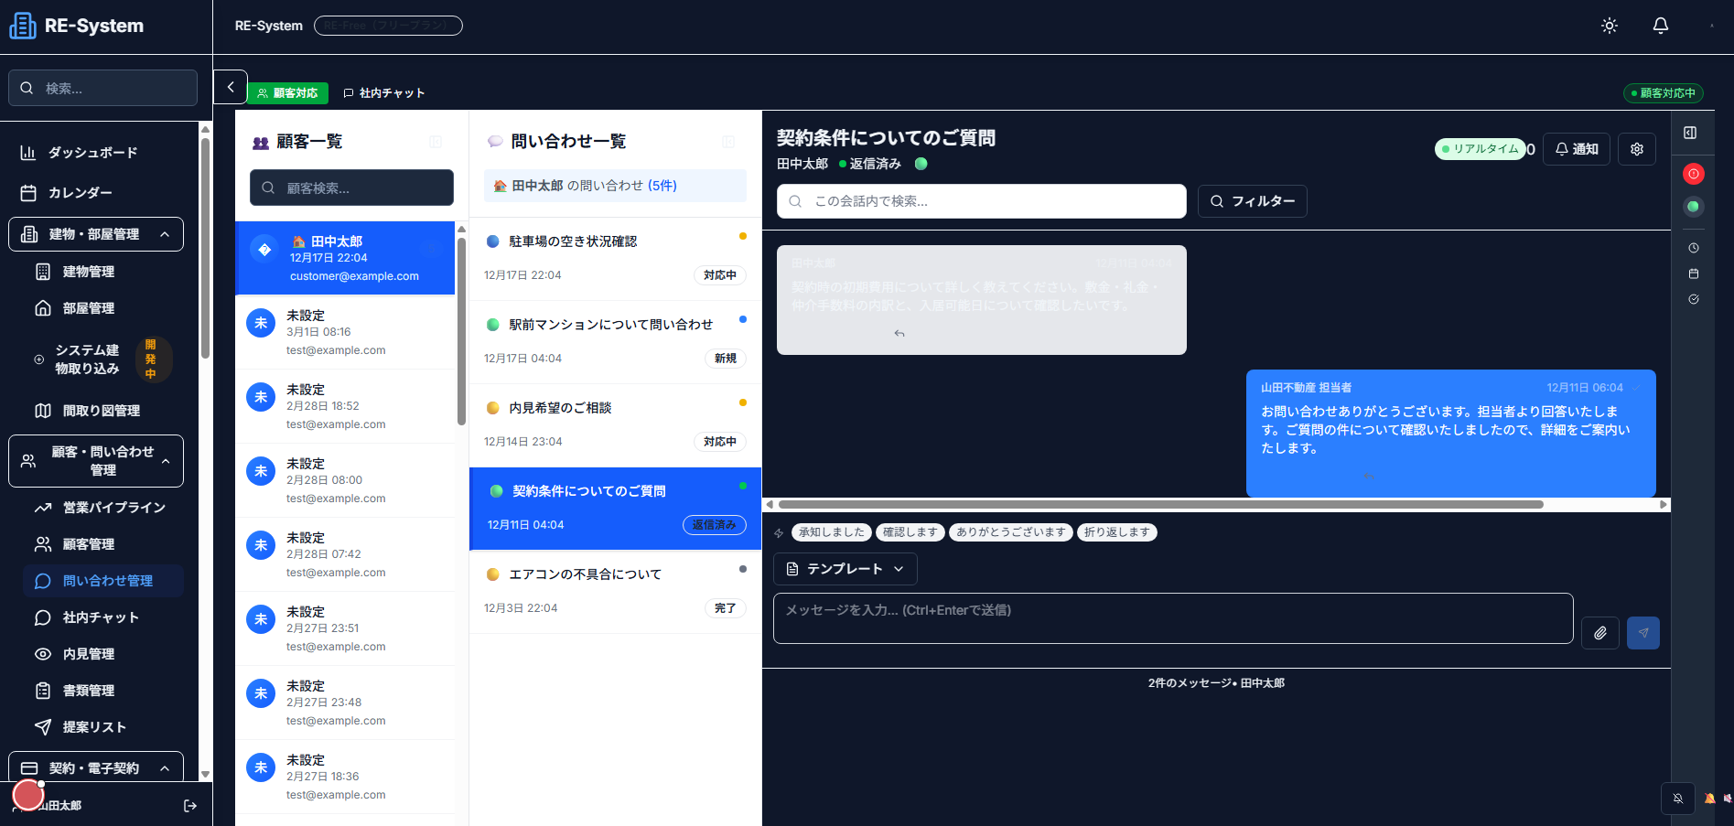Open 部屋管理 in sidebar
Screen dimensions: 1734x826
(103, 308)
